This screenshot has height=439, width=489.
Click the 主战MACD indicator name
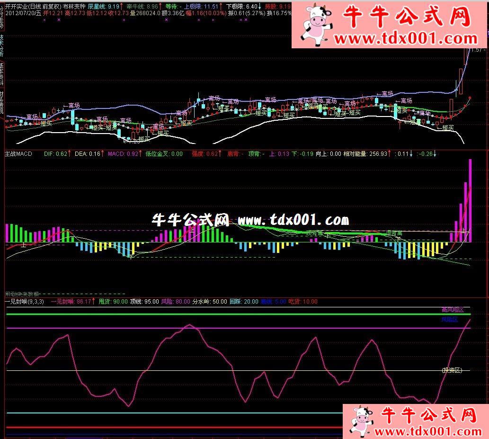point(18,154)
